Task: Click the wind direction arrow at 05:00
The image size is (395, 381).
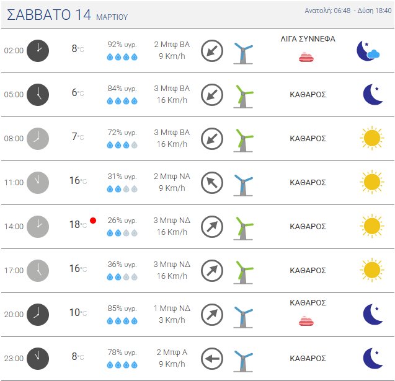Action: point(212,94)
